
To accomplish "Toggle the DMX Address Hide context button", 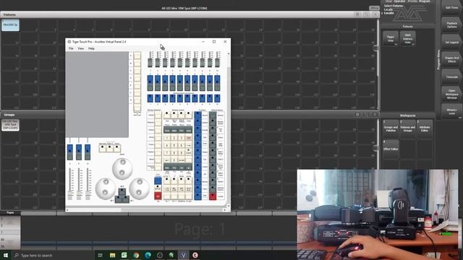I will [x=407, y=38].
